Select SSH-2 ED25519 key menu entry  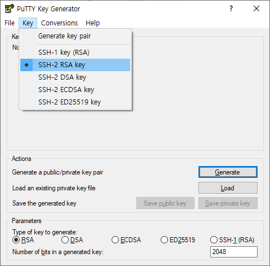[75, 102]
